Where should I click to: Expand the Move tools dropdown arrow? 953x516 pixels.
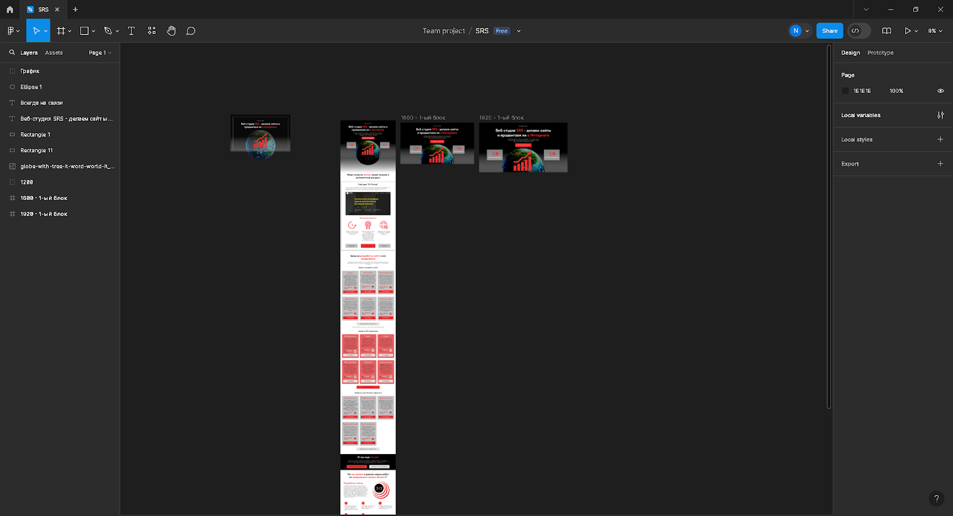pyautogui.click(x=46, y=31)
